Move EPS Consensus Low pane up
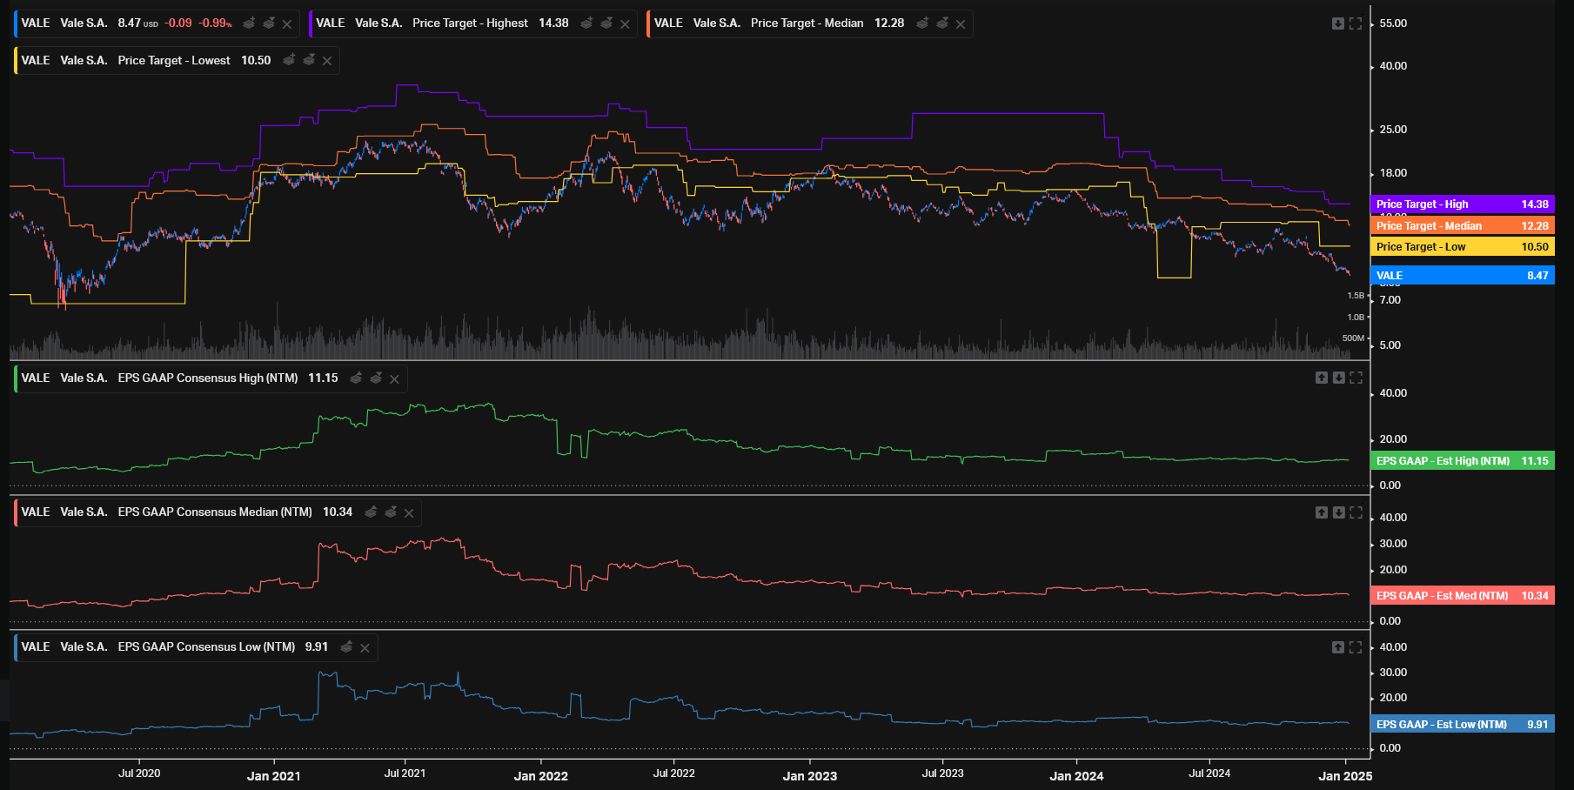1574x790 pixels. [1337, 647]
